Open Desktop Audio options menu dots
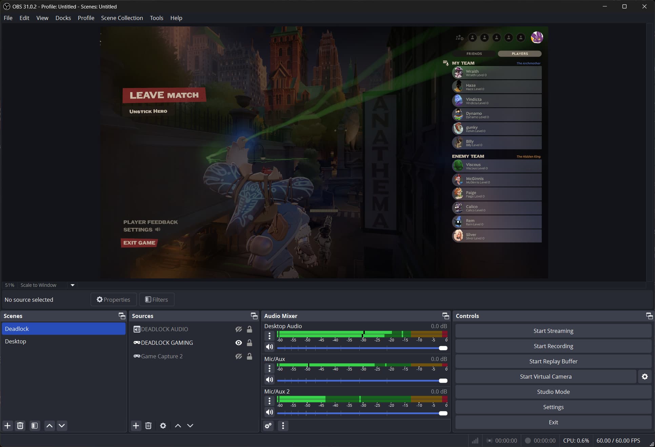 [x=270, y=336]
